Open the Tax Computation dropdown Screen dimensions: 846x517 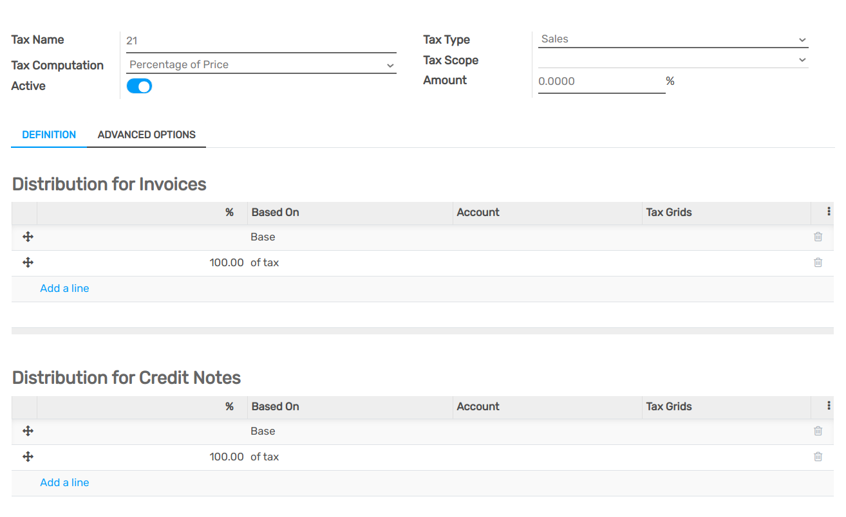261,64
